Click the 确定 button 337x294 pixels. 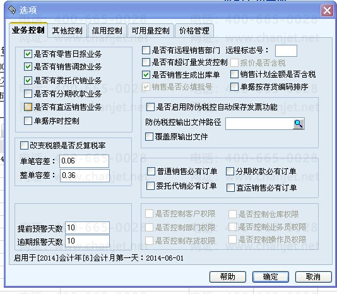click(271, 277)
